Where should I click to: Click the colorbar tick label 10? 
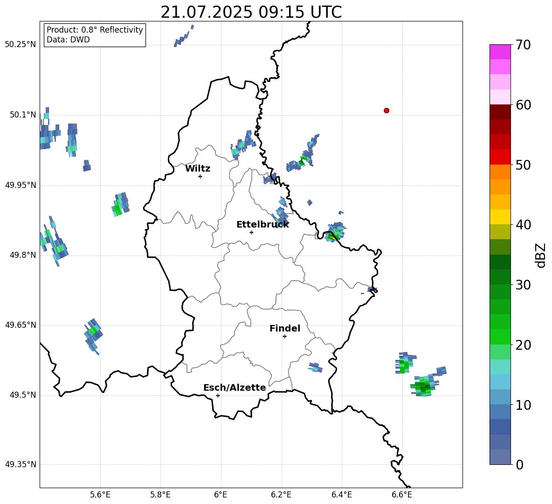[x=523, y=405]
